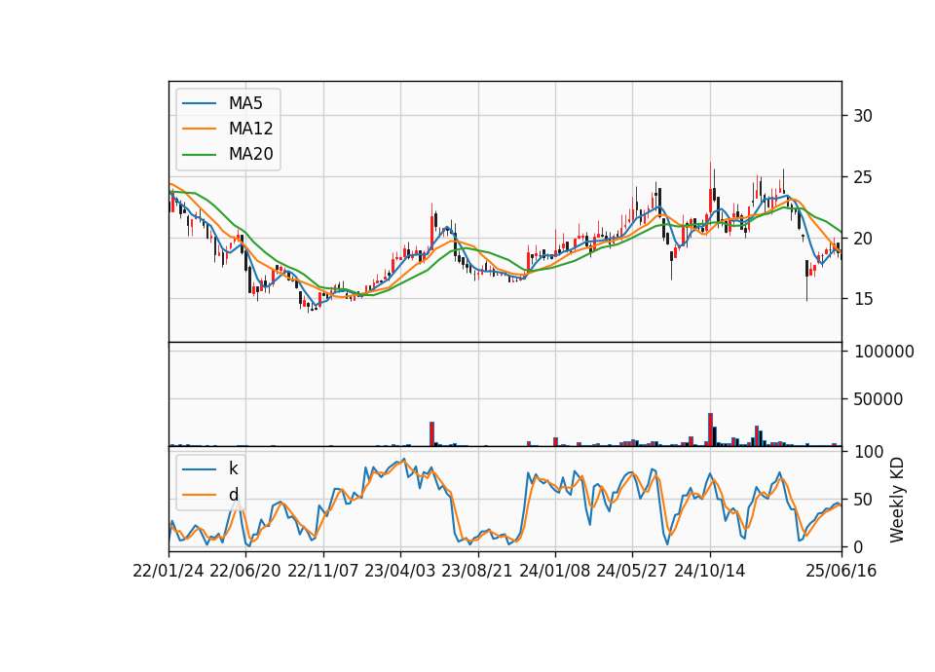Screen dimensions: 935x672
Task: Click the 25/06/16 date label
Action: (x=841, y=571)
